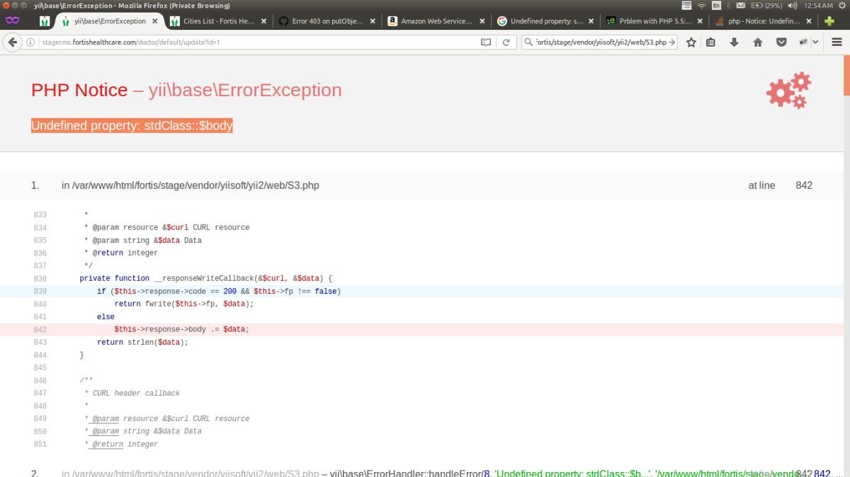Click the search go arrow
The height and width of the screenshot is (477, 850).
pos(671,42)
